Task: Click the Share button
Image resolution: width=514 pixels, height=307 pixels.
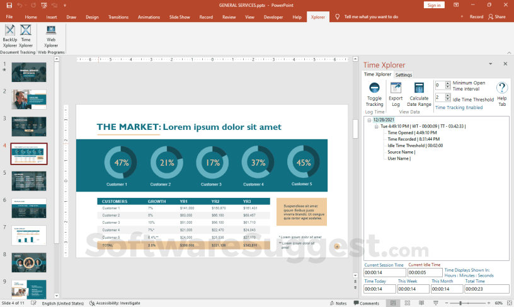Action: (497, 17)
